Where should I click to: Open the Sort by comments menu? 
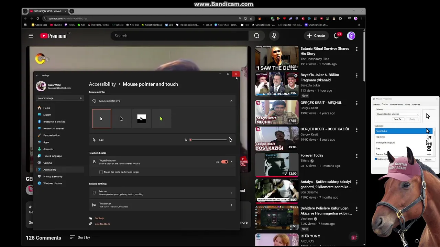pos(80,237)
